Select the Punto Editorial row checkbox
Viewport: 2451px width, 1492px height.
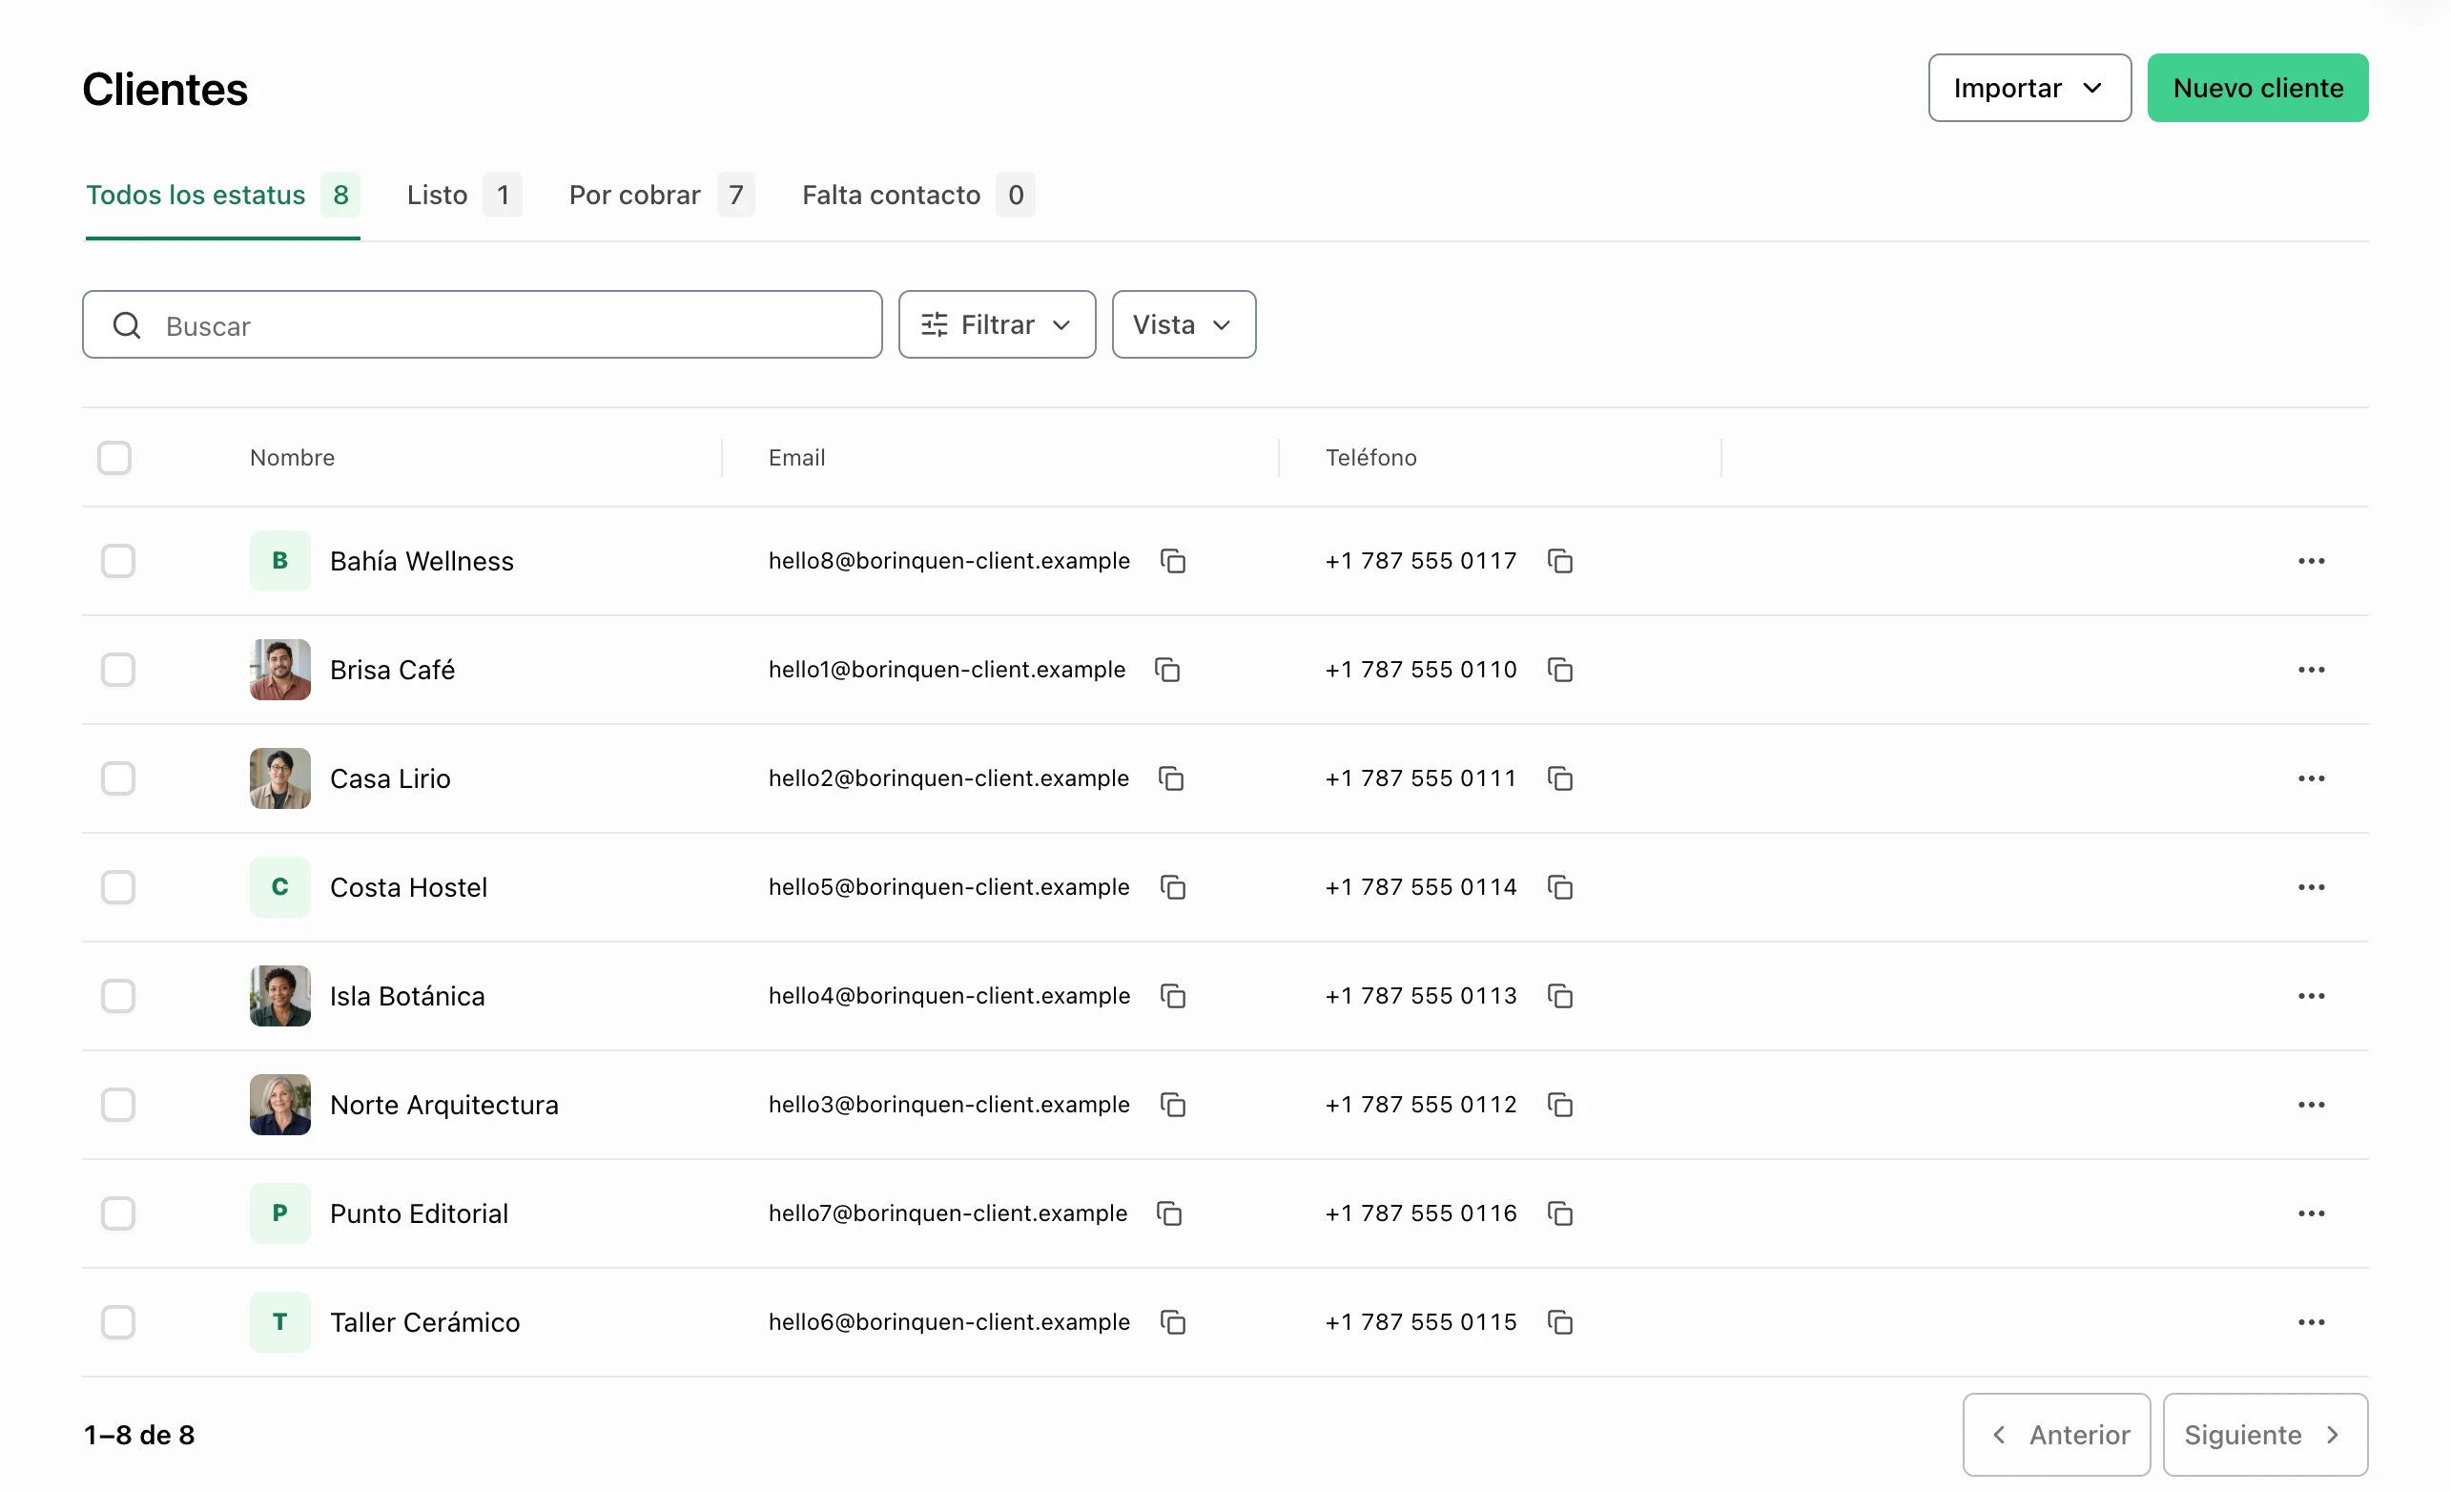click(x=118, y=1213)
